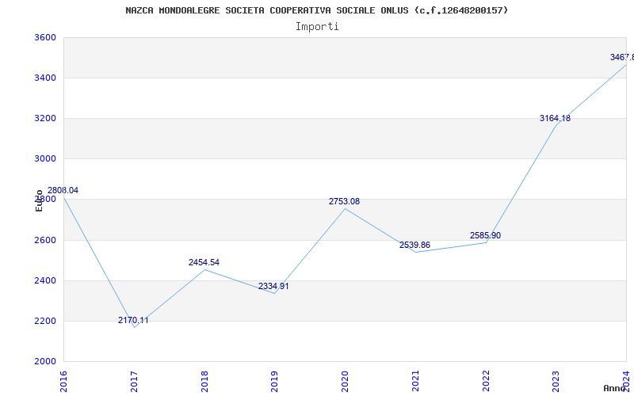Image resolution: width=634 pixels, height=396 pixels.
Task: Click the Euro y-axis title
Action: point(39,201)
